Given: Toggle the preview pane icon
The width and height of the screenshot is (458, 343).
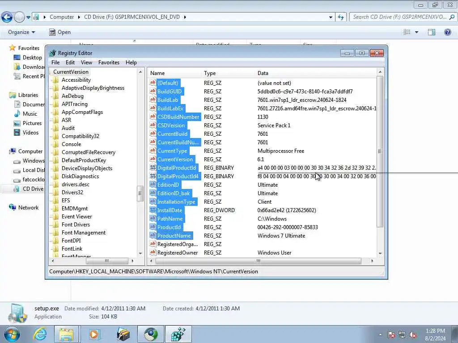Looking at the screenshot, I should pos(432,32).
